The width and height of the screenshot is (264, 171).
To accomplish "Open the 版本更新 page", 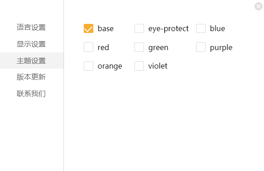I will [31, 77].
